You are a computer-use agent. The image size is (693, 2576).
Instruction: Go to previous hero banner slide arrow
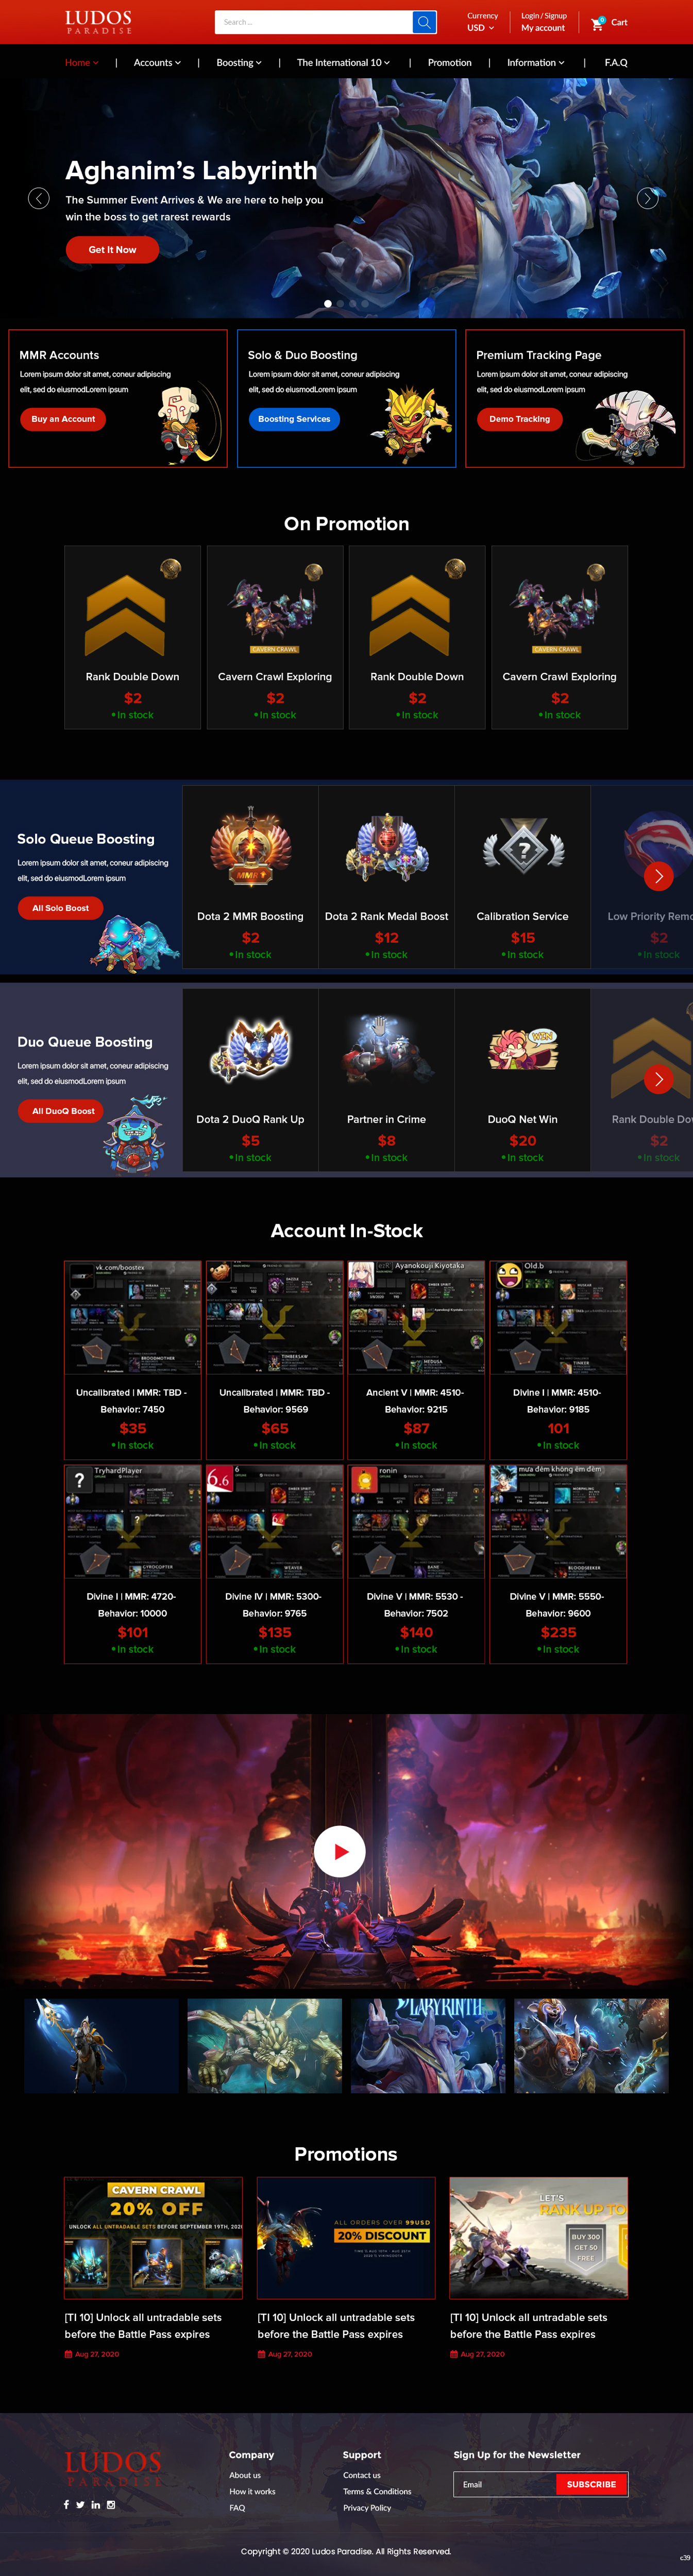[x=39, y=198]
